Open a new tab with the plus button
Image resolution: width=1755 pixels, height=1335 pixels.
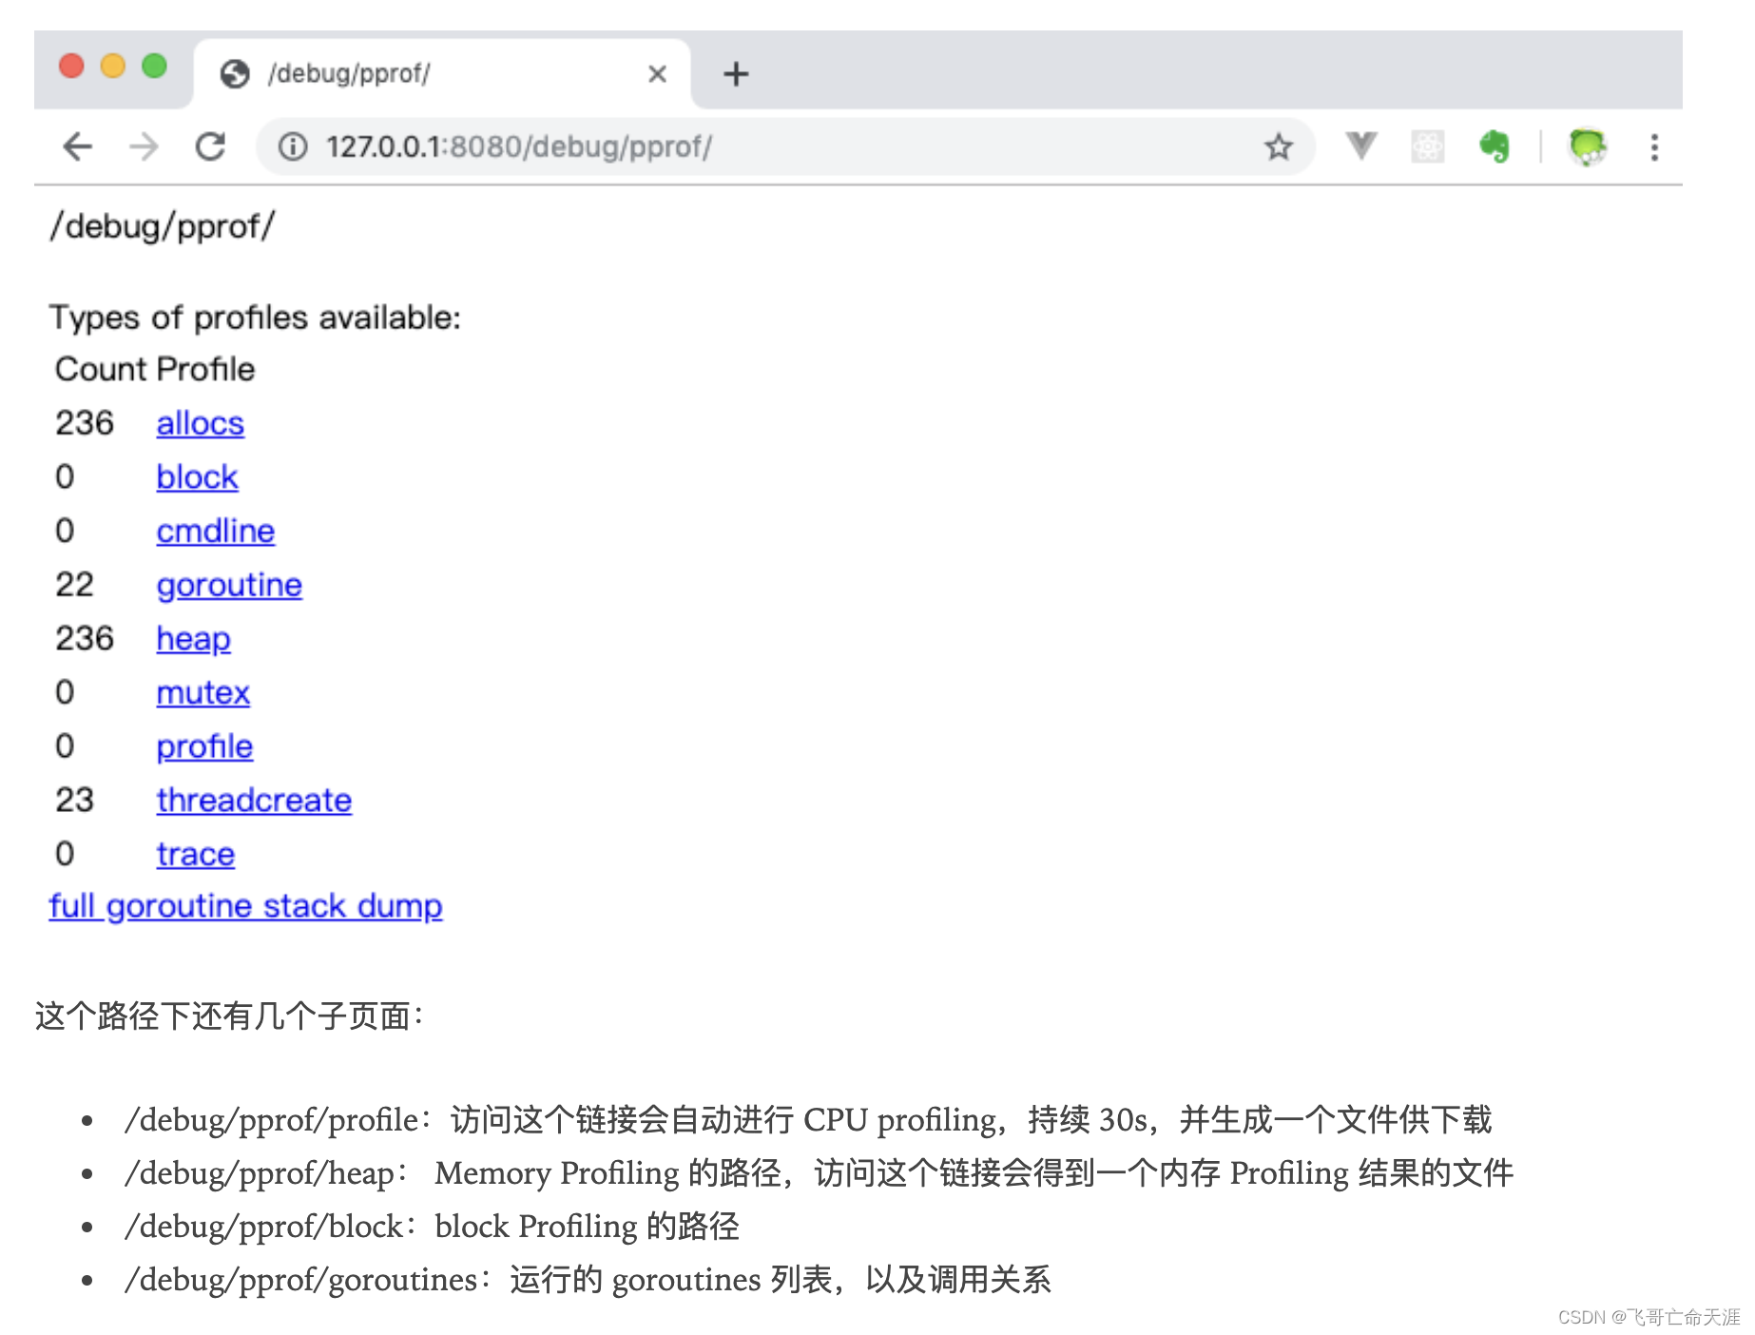pyautogui.click(x=736, y=74)
